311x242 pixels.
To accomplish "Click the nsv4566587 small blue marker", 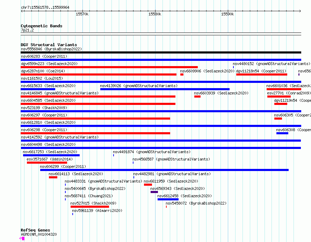I will coord(133,163).
